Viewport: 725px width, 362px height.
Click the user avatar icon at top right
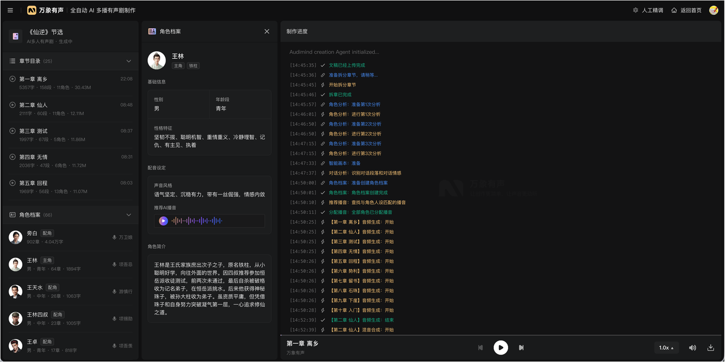tap(713, 10)
